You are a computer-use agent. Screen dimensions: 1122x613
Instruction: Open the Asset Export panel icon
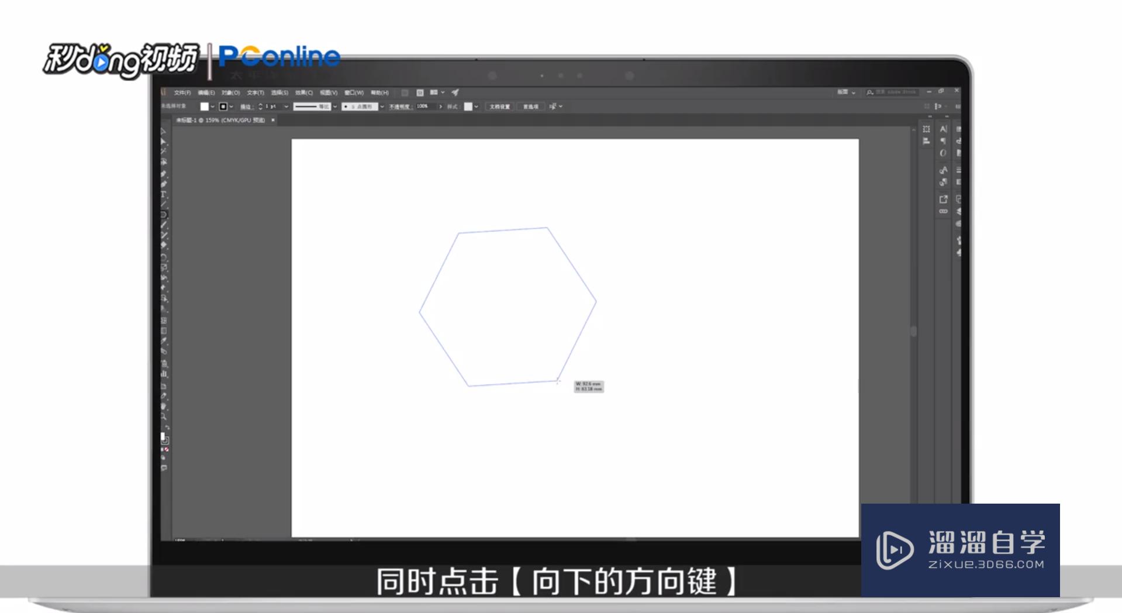coord(943,199)
